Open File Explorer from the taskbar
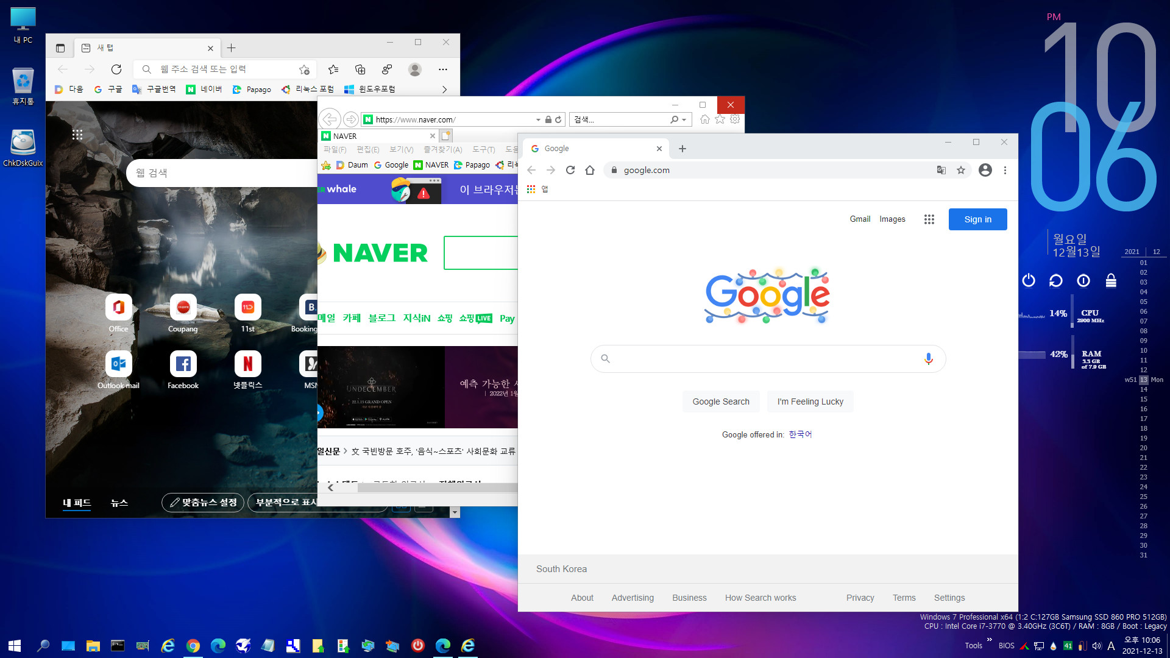This screenshot has width=1170, height=658. (x=93, y=646)
